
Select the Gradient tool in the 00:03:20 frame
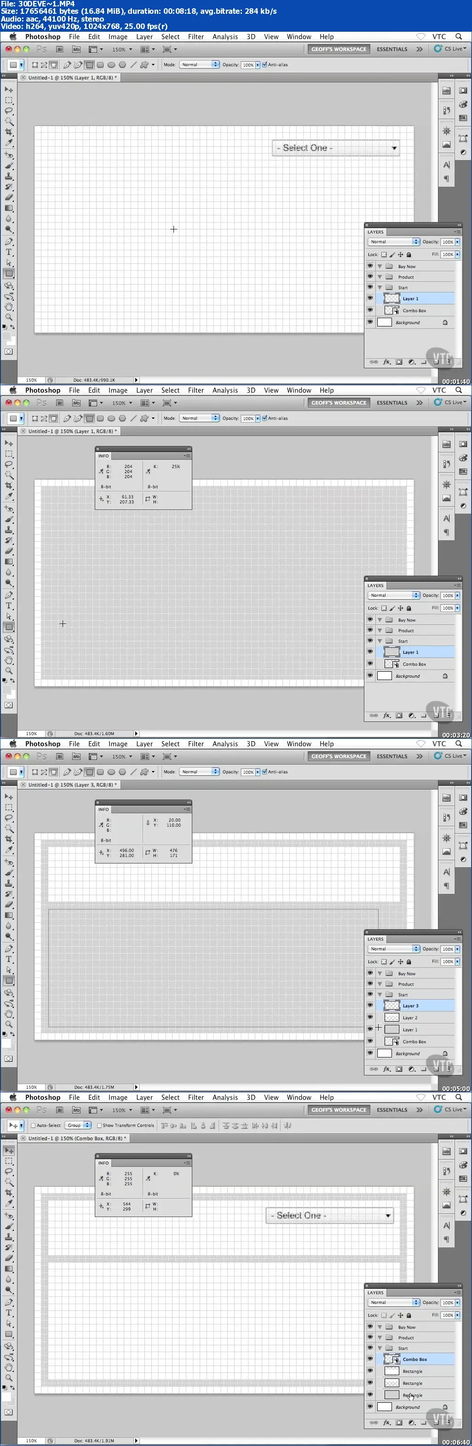click(8, 561)
